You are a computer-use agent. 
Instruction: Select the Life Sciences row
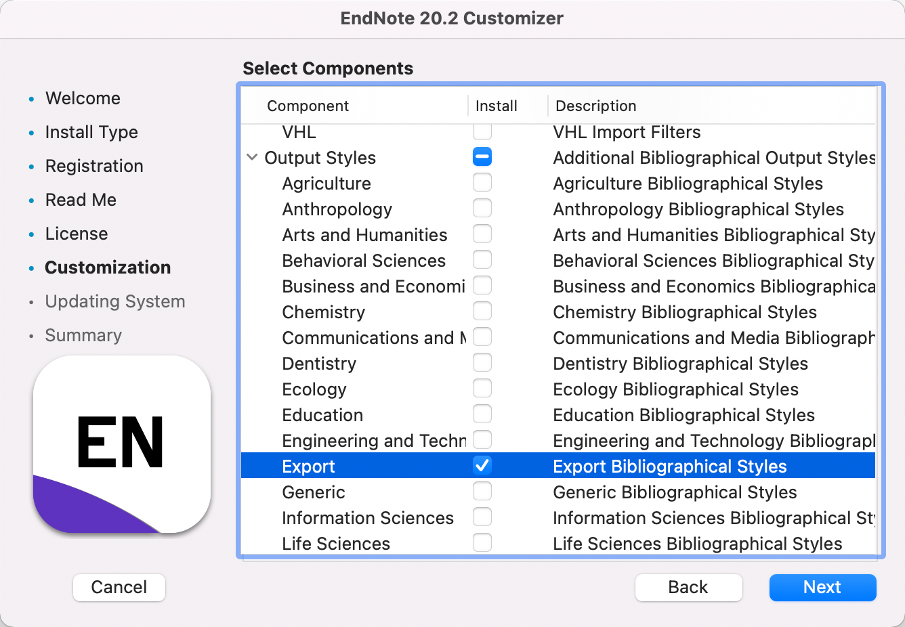tap(558, 543)
